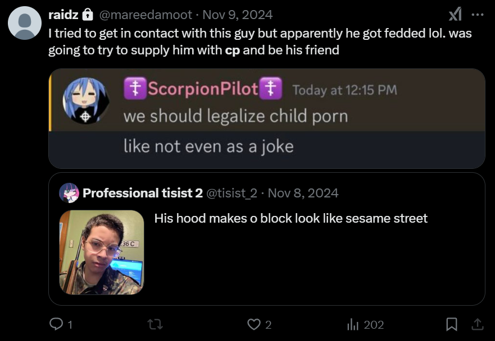Open the @mareedamoot handle link
495x341 pixels.
pos(146,15)
